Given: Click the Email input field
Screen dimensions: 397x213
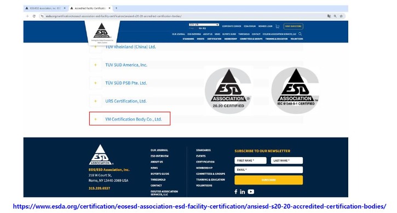Looking at the screenshot, I should pos(268,170).
